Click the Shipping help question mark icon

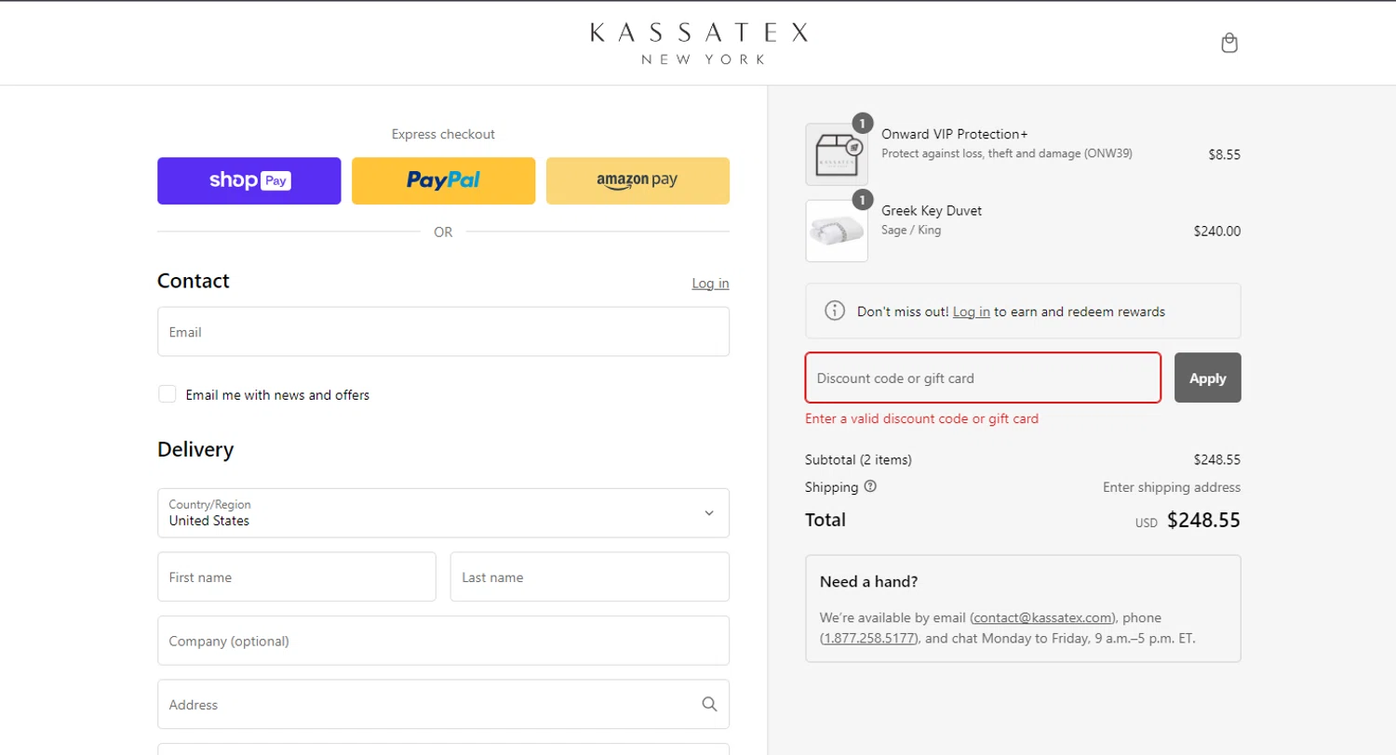tap(870, 486)
